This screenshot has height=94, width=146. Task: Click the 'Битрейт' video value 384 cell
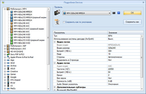(124, 51)
